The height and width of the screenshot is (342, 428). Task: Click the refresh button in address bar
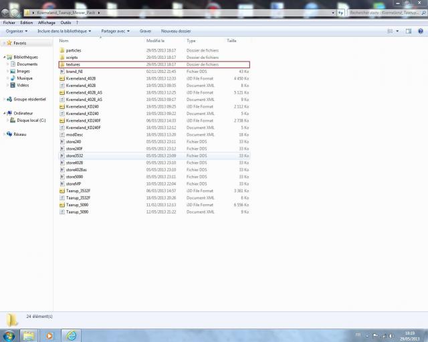pos(340,13)
